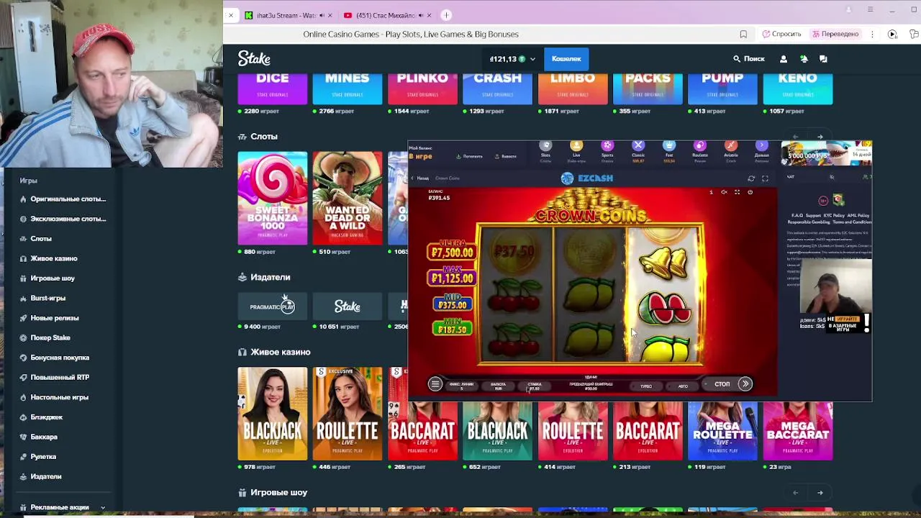
Task: Click the Crown Coins power exit icon
Action: (x=750, y=192)
